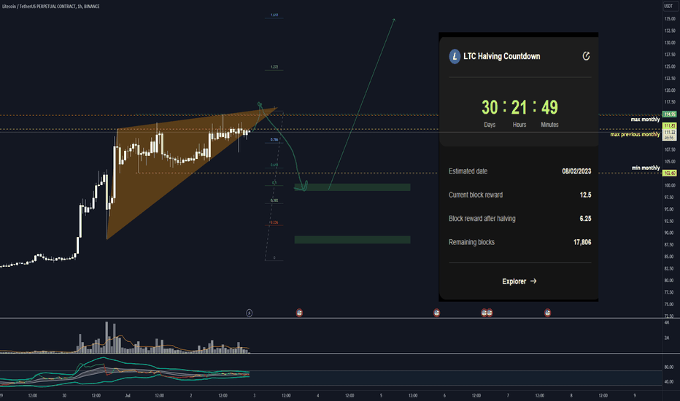Select the red -0.236 Fibonacci level label

(274, 222)
